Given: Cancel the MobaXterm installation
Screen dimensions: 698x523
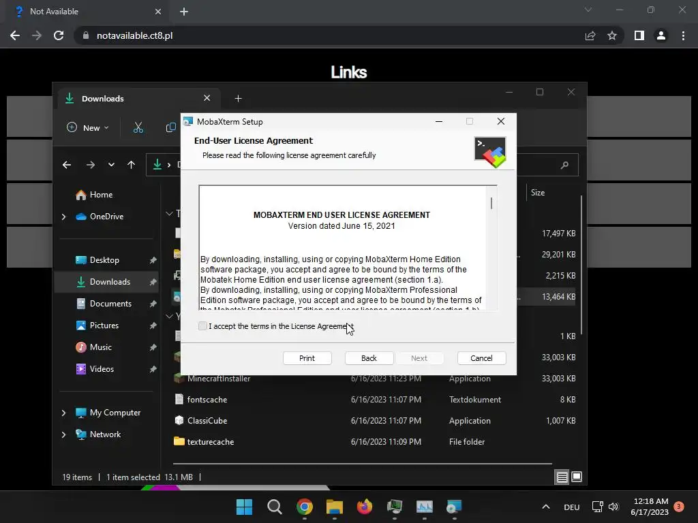Looking at the screenshot, I should [481, 358].
